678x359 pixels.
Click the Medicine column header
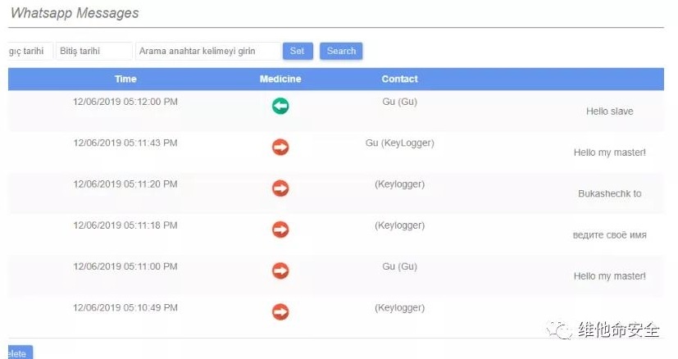(x=280, y=80)
